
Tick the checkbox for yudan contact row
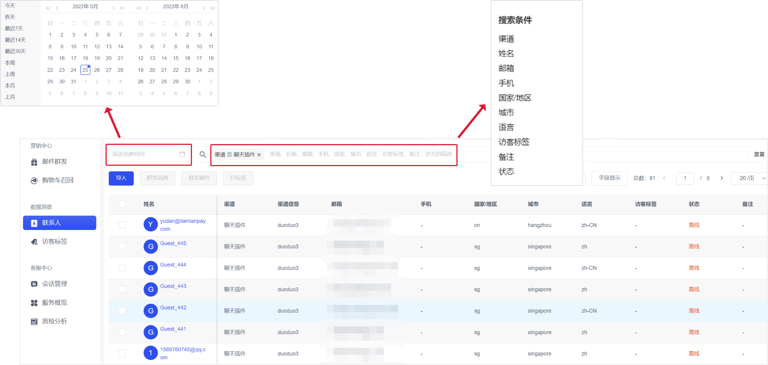122,225
